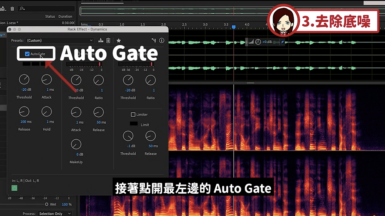Viewport: 385px width, 216px height.
Task: Click the Wet mix slider handle
Action: (x=47, y=204)
